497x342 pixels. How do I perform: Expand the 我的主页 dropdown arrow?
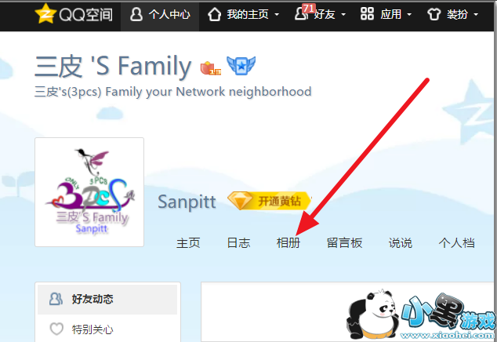[x=277, y=15]
